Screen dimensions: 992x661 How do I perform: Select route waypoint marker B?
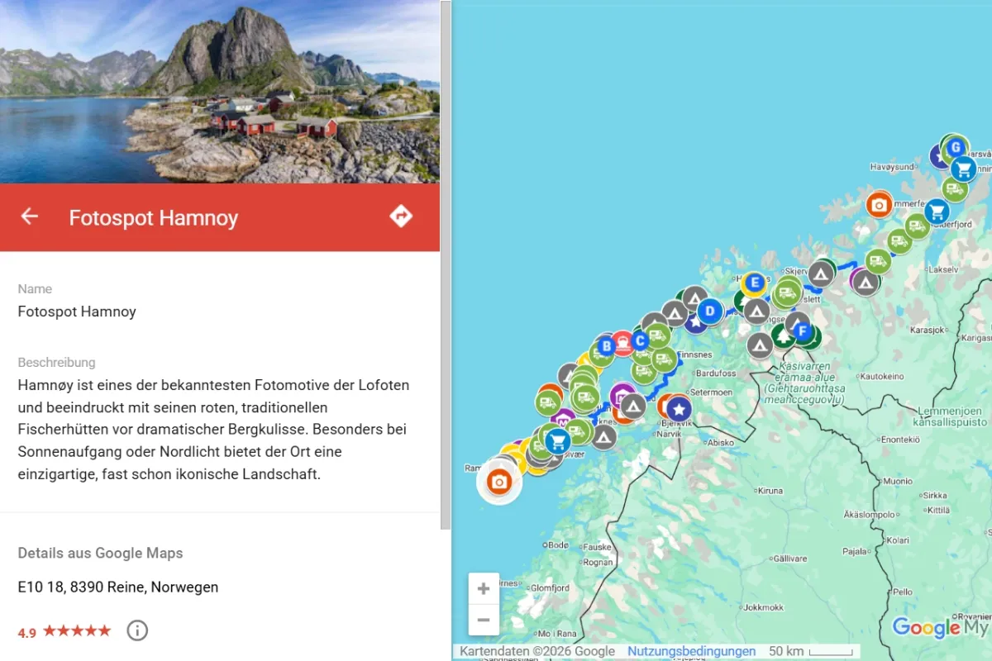606,346
